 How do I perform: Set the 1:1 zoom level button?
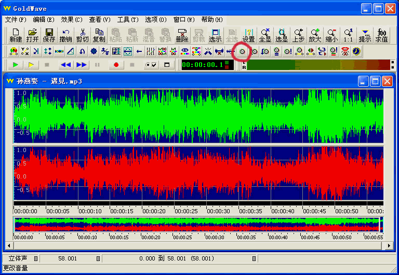pos(348,35)
